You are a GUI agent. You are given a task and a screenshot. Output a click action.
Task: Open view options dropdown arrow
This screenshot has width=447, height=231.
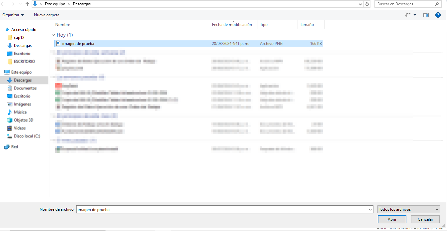click(415, 15)
